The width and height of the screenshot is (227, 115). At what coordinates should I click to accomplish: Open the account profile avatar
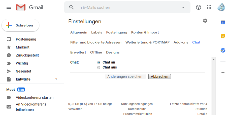(221, 7)
